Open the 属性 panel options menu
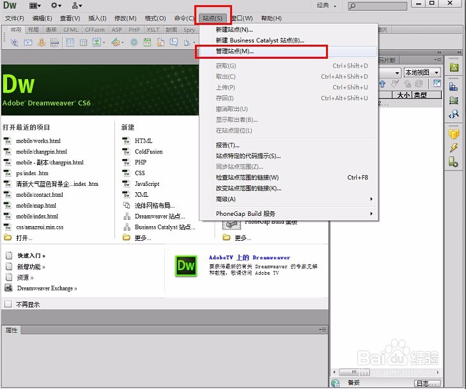The image size is (466, 389). click(322, 330)
